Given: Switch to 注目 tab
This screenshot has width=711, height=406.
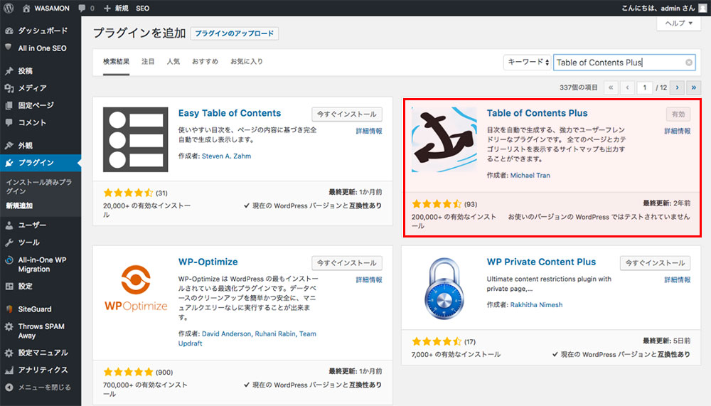Looking at the screenshot, I should click(x=148, y=62).
